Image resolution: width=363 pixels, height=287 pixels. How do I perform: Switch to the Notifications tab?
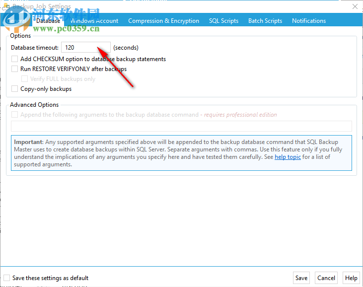coord(309,21)
